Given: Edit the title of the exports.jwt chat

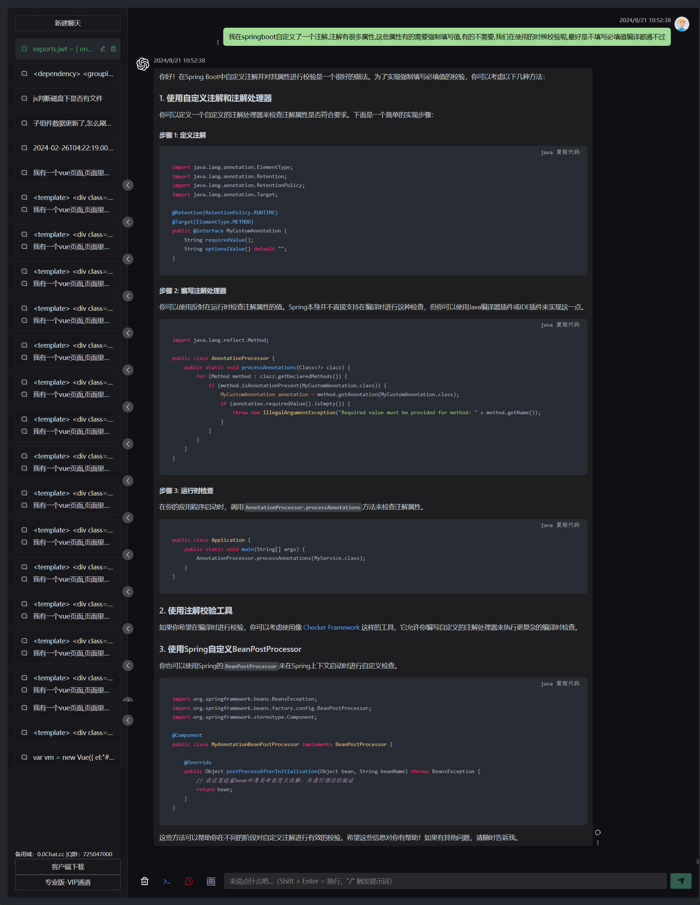Looking at the screenshot, I should [103, 49].
